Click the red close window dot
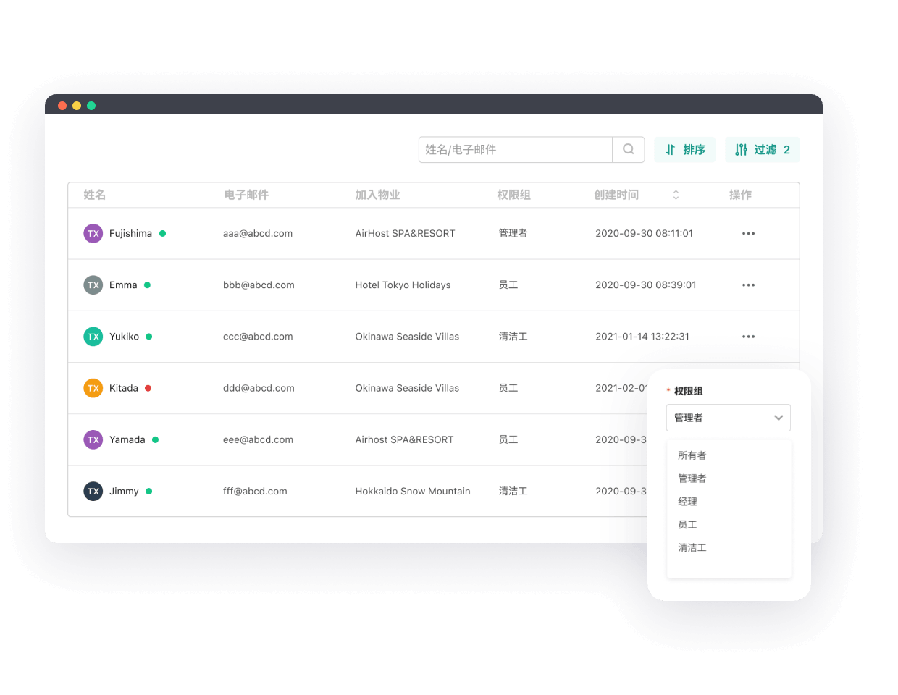Image resolution: width=898 pixels, height=695 pixels. point(62,106)
